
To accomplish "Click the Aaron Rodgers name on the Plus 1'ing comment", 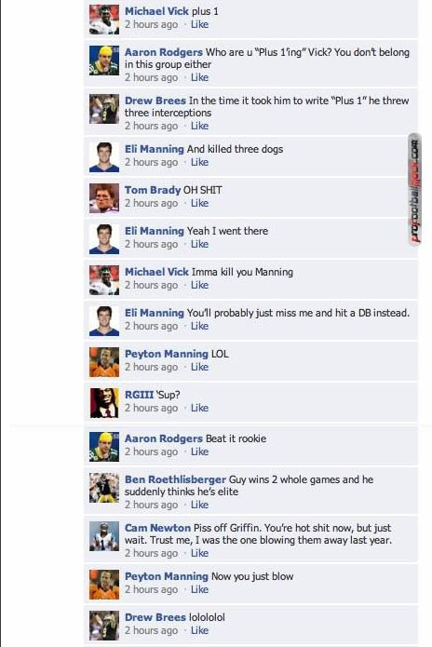I will [164, 52].
